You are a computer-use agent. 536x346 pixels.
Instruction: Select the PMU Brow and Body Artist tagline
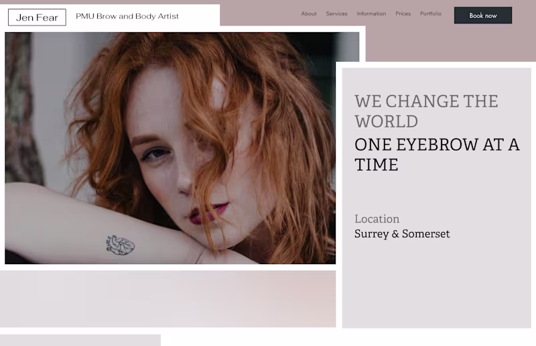(127, 16)
